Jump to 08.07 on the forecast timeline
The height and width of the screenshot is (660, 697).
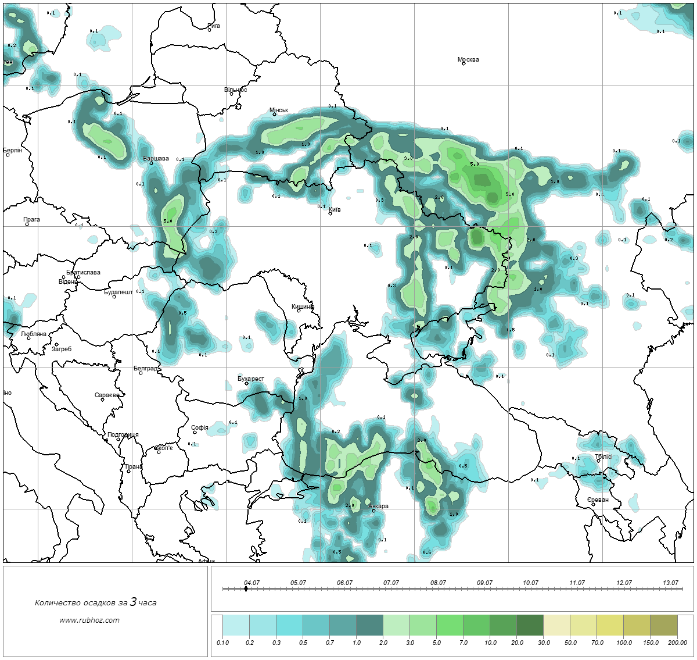[438, 583]
